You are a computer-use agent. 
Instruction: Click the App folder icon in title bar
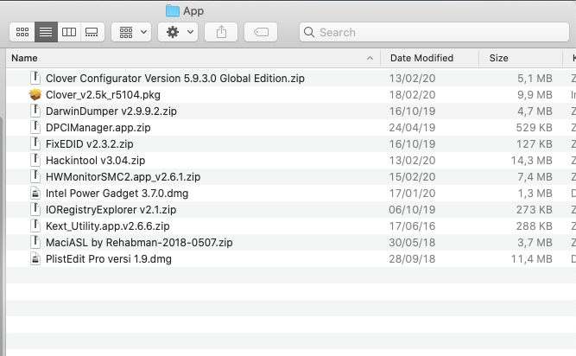173,10
